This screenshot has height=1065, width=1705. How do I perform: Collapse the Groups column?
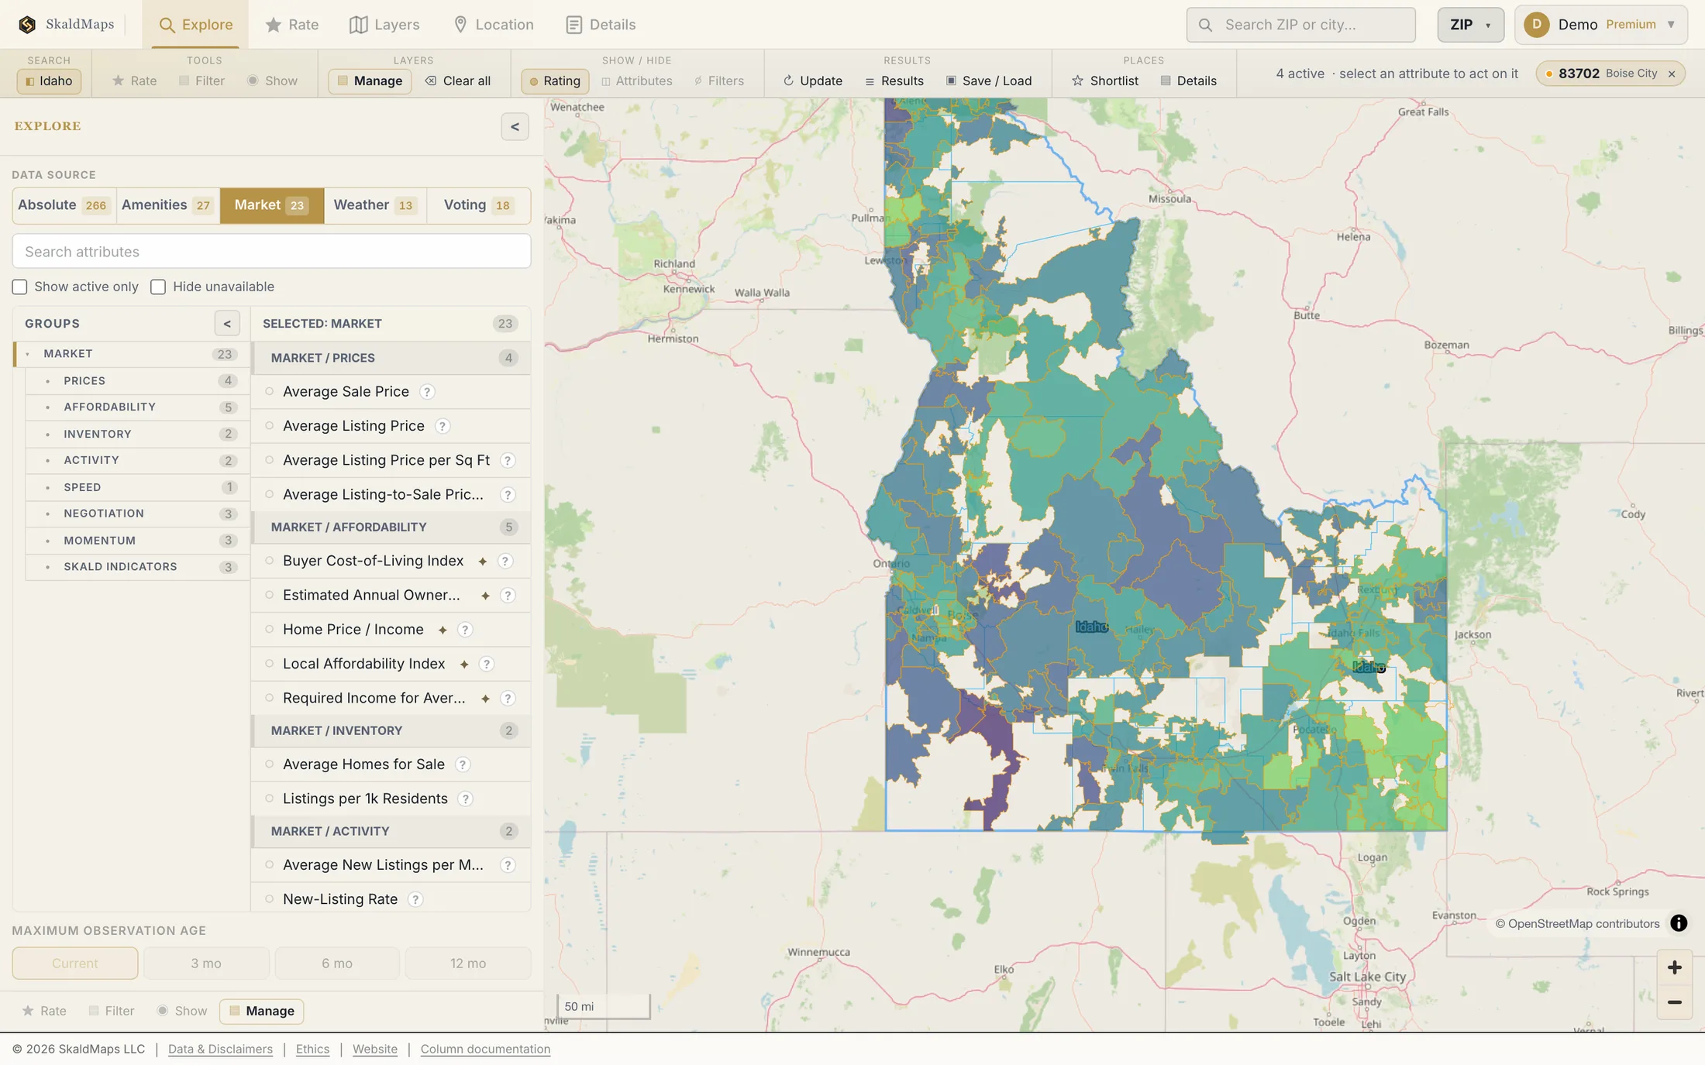(x=227, y=324)
